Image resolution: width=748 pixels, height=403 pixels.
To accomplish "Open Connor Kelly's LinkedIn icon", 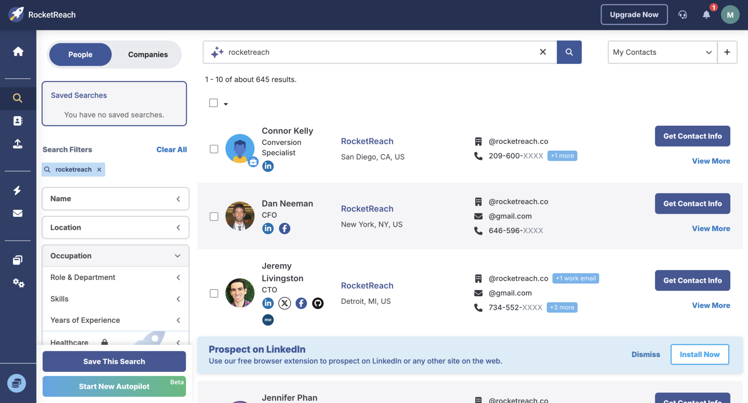I will pyautogui.click(x=268, y=166).
